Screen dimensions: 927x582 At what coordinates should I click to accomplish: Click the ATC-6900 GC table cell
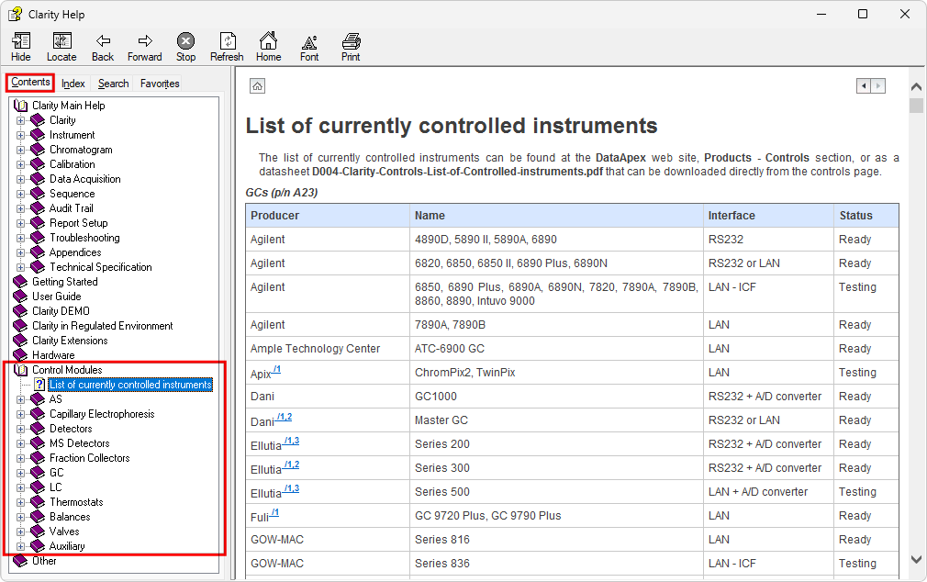tap(556, 348)
